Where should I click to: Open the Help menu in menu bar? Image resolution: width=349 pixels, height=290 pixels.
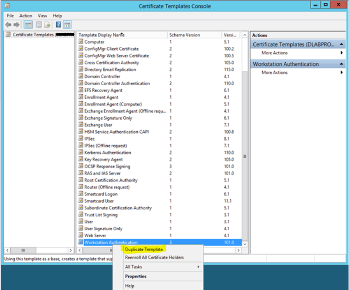(x=57, y=16)
